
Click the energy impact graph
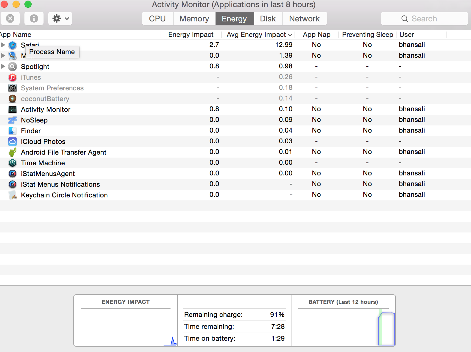point(126,327)
